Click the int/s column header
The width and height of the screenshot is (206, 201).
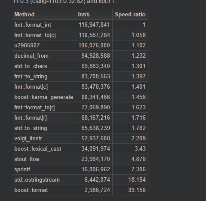pyautogui.click(x=84, y=15)
